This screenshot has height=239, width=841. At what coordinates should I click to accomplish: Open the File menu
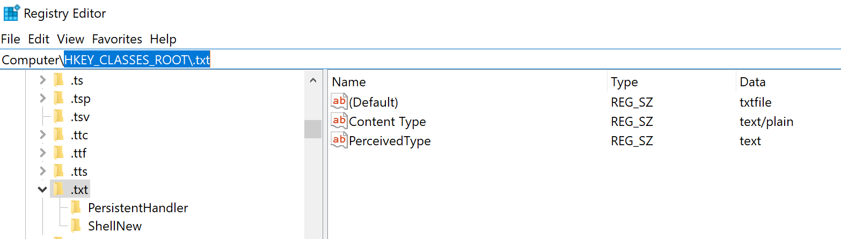(x=11, y=39)
